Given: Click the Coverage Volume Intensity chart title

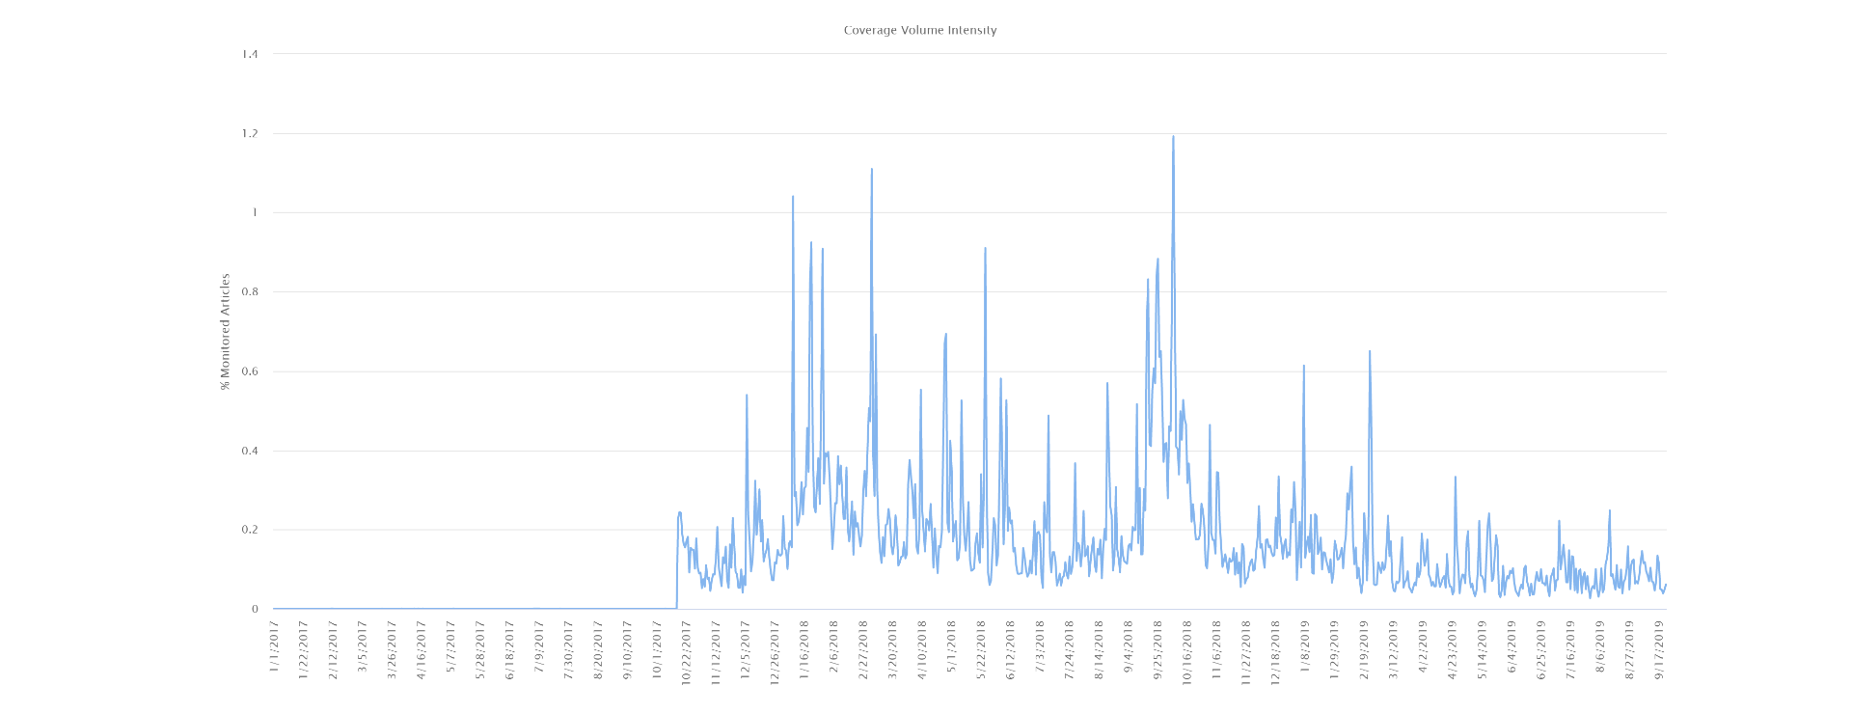Looking at the screenshot, I should click(920, 30).
